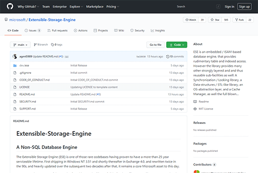
Task: Expand the green Code download dropdown
Action: pyautogui.click(x=177, y=45)
